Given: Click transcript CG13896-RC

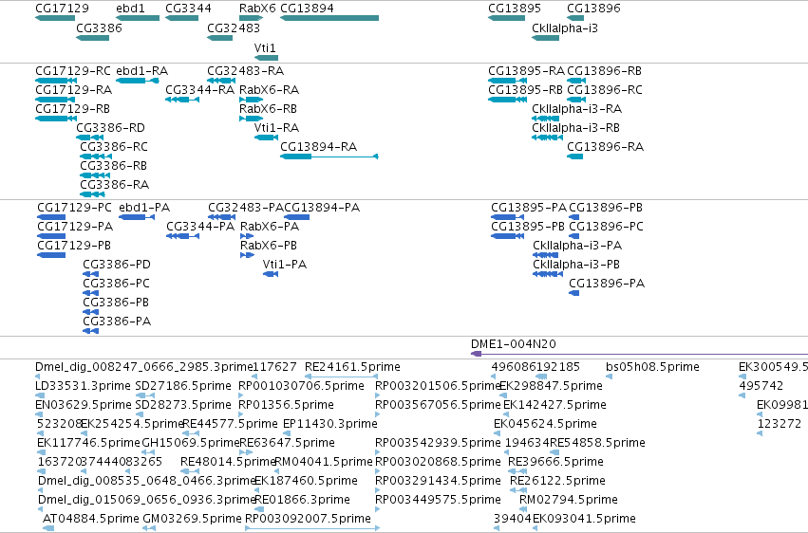Looking at the screenshot, I should point(605,89).
